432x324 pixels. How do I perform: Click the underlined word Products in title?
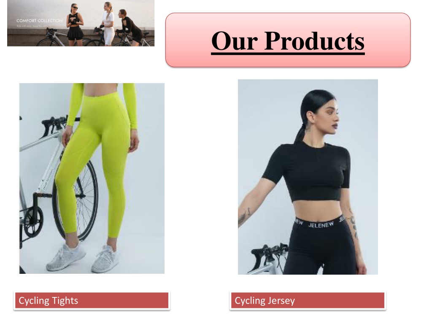[x=314, y=41]
